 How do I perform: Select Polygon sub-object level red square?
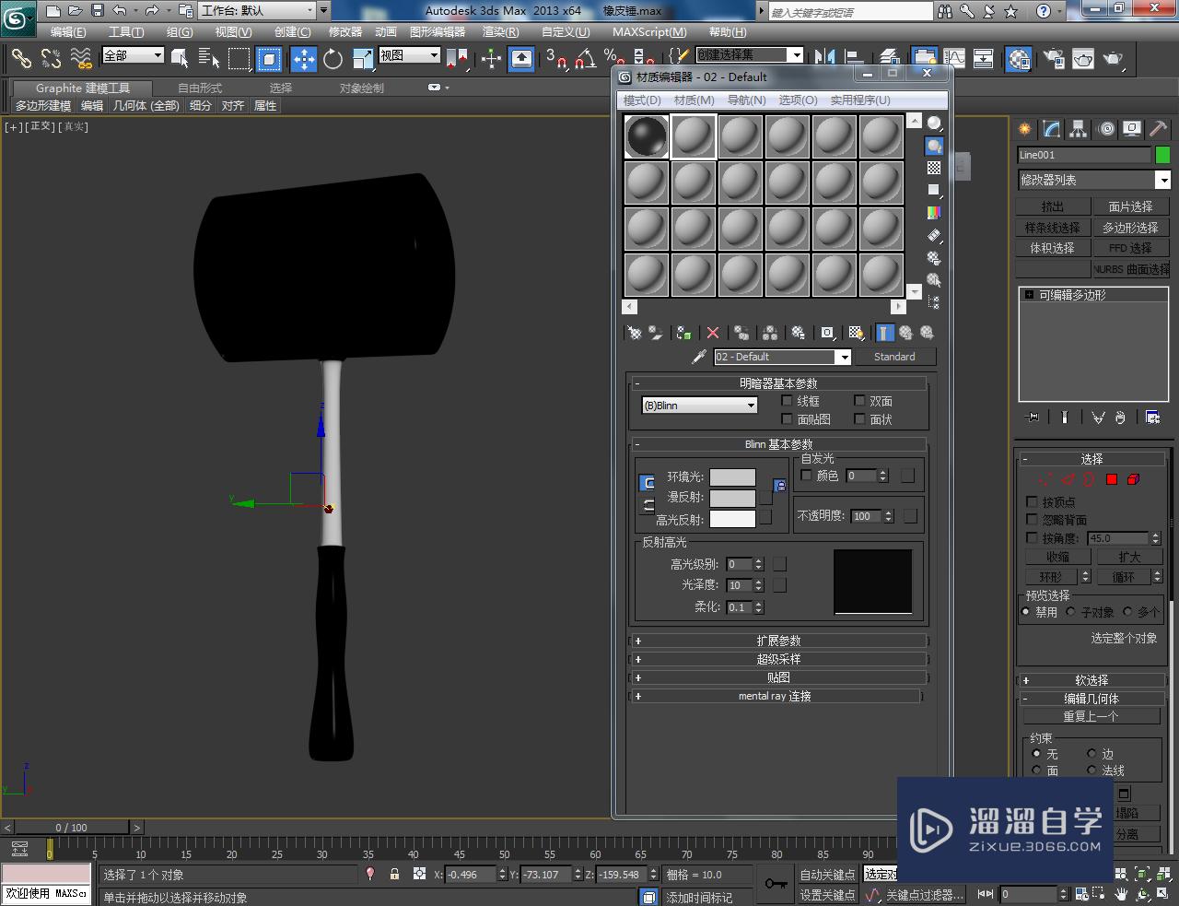pos(1112,479)
